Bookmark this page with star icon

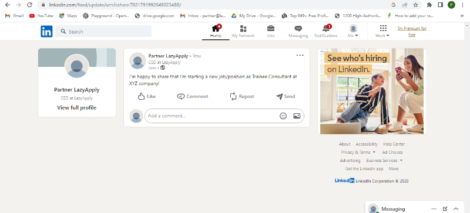(415, 5)
